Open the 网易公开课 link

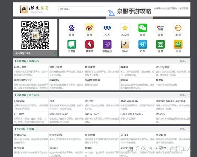pos(56,67)
